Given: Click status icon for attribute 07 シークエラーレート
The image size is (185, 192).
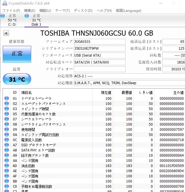Looking at the screenshot, I should coord(7,119).
